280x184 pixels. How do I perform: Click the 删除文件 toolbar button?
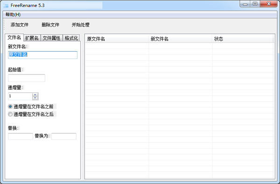50,25
